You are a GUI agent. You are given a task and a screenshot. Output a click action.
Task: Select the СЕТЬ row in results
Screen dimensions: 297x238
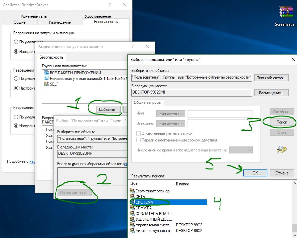point(168,196)
